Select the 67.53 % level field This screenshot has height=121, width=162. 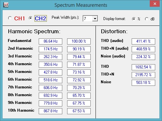pyautogui.click(x=79, y=111)
